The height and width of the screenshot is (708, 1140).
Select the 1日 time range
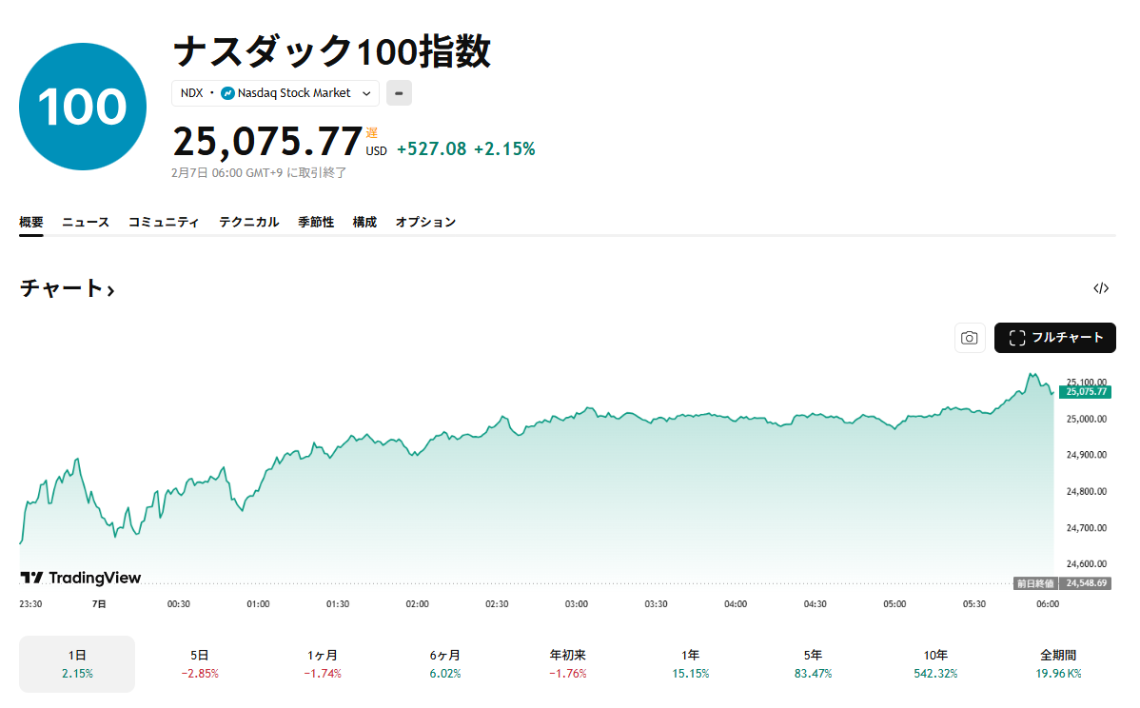77,663
